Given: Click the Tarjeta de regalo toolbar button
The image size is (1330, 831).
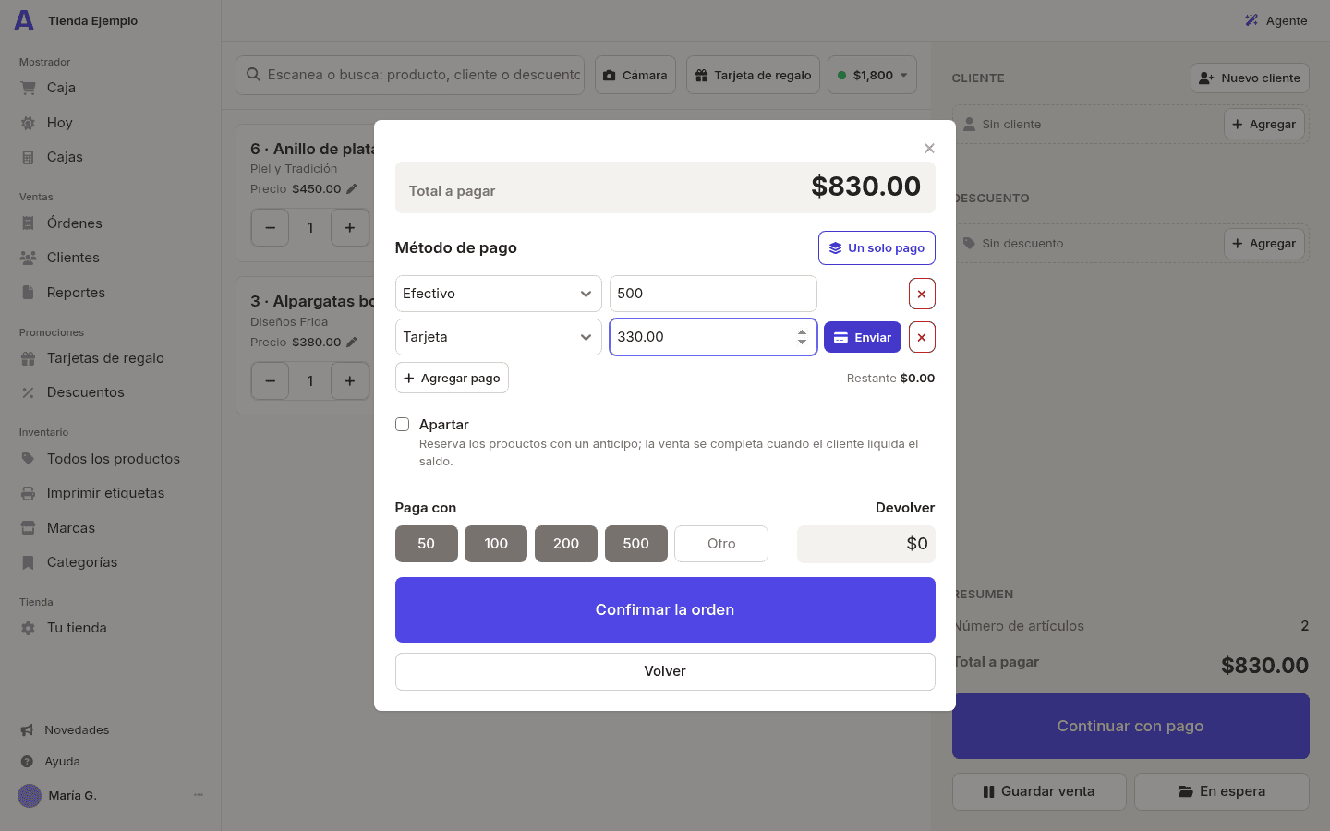Looking at the screenshot, I should click(753, 75).
